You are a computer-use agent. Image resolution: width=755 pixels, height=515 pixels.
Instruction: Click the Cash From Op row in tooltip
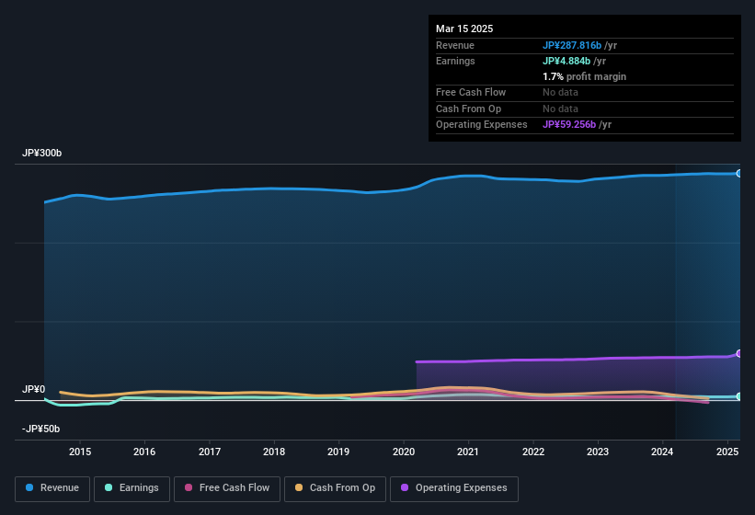(x=585, y=109)
